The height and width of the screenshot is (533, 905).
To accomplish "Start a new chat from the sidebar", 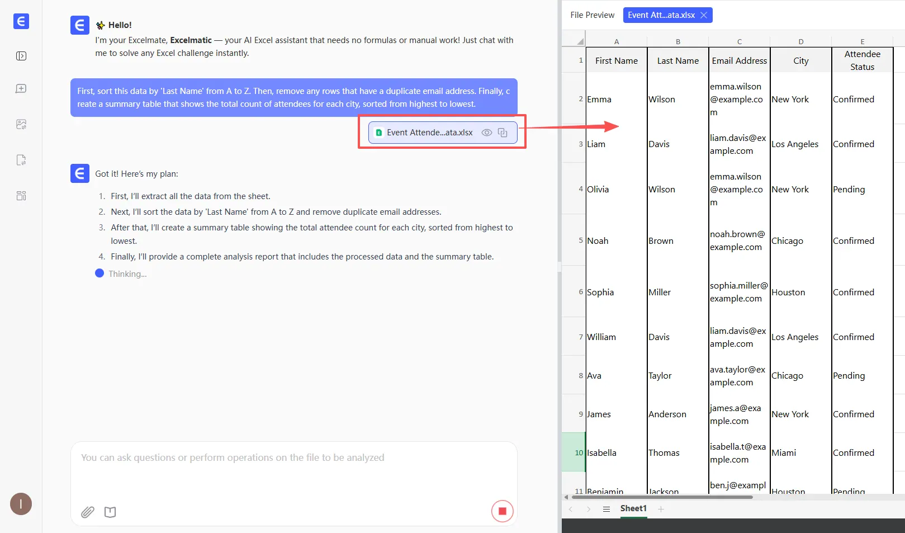I will [21, 89].
